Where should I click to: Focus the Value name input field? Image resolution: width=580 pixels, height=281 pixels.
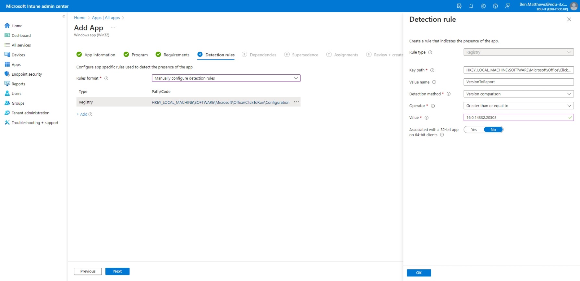[518, 82]
